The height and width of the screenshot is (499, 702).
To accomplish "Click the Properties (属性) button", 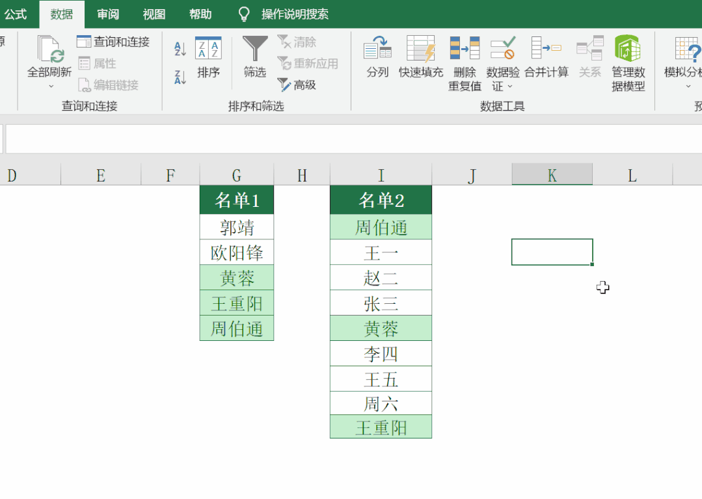I will tap(97, 63).
